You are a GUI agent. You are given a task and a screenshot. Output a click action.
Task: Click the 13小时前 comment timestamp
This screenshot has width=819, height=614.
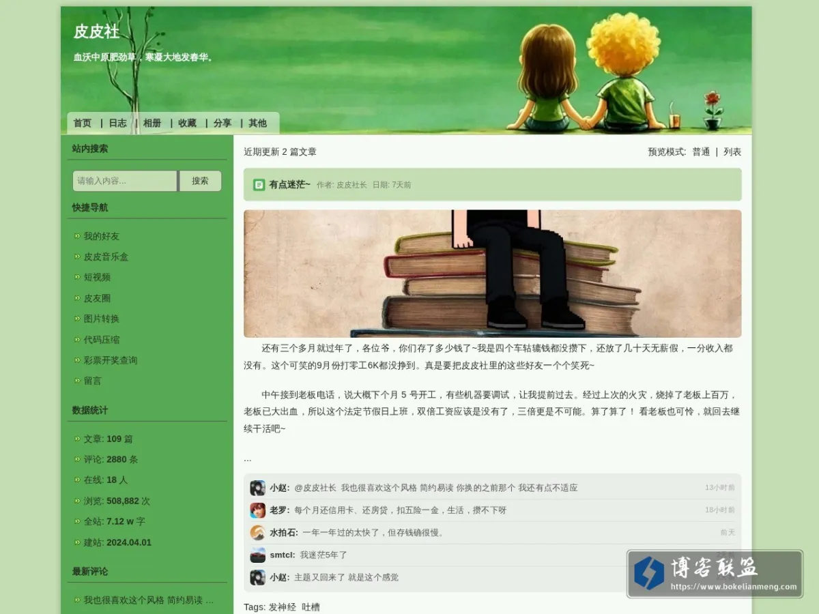click(x=720, y=488)
